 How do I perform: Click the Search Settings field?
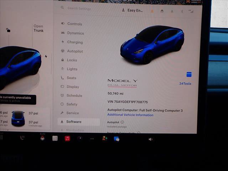click(79, 9)
